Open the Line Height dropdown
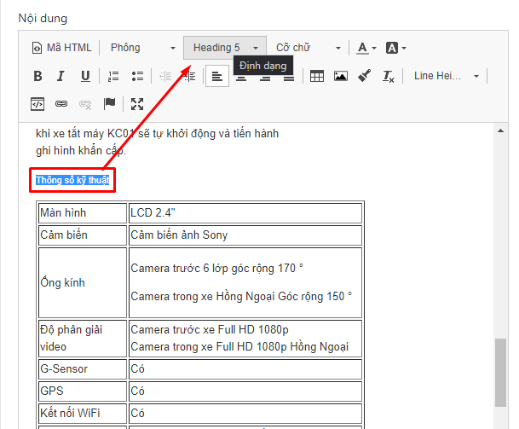Viewport: 519px width, 429px height. click(x=446, y=76)
